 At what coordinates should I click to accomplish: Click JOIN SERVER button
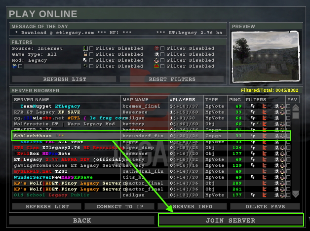pos(231,220)
